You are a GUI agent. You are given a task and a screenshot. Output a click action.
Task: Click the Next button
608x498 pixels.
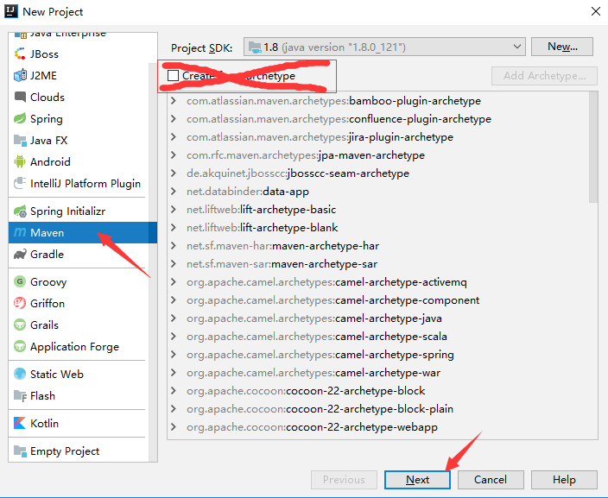(417, 480)
